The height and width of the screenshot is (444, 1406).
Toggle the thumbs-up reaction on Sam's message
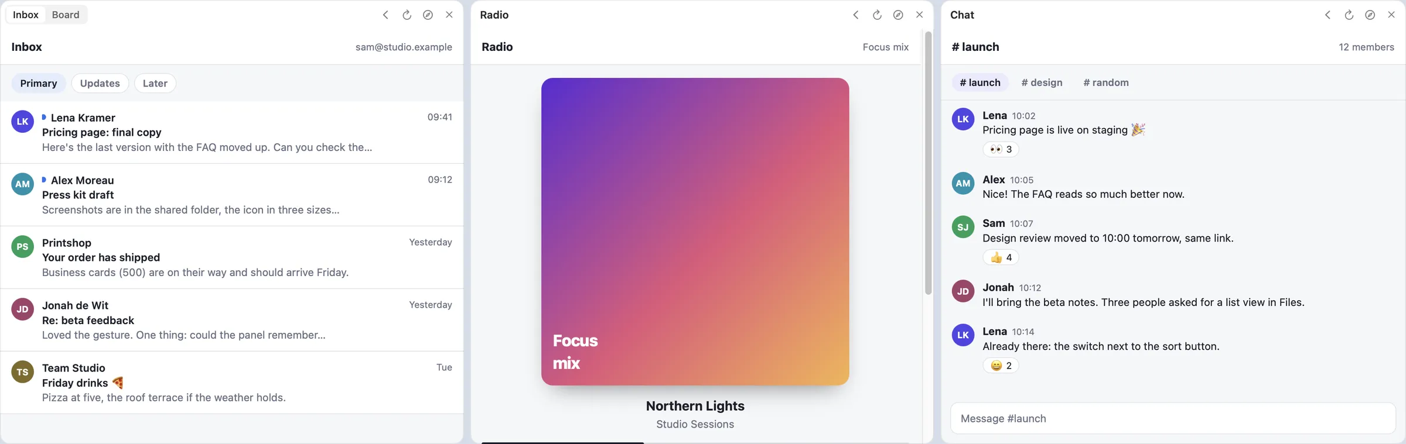1001,257
